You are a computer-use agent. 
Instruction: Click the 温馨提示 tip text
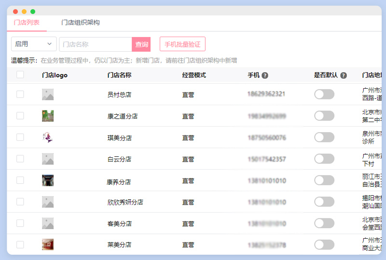(124, 60)
